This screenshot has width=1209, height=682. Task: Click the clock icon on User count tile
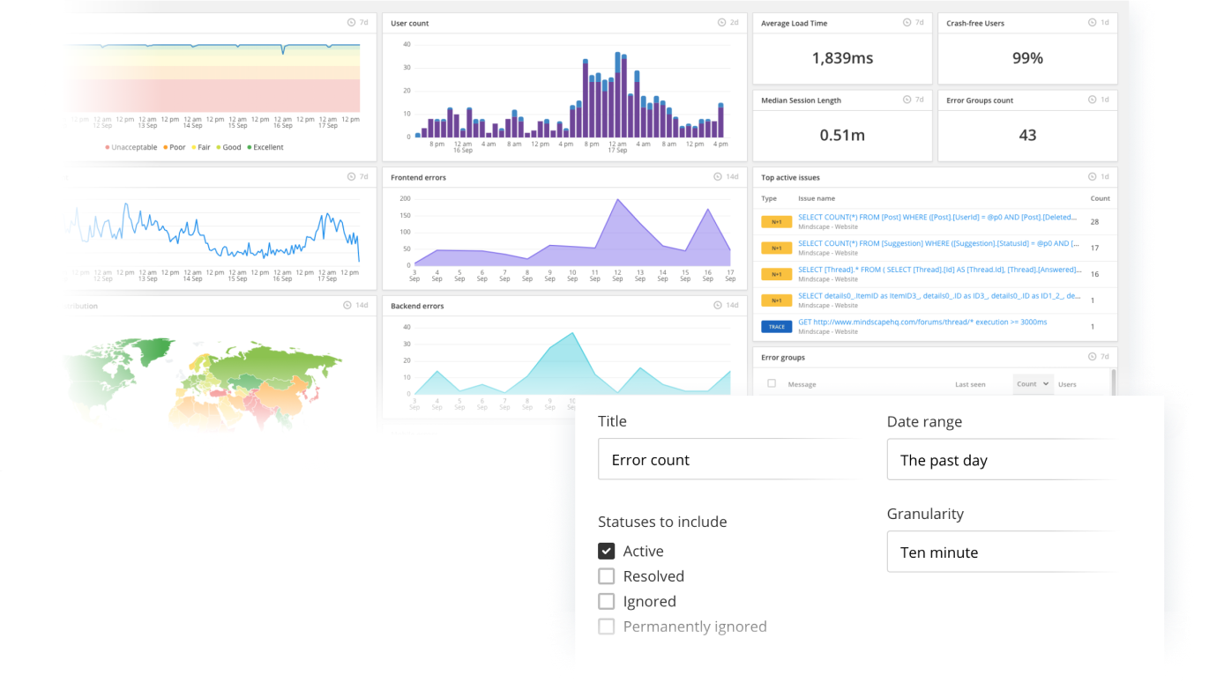point(722,23)
